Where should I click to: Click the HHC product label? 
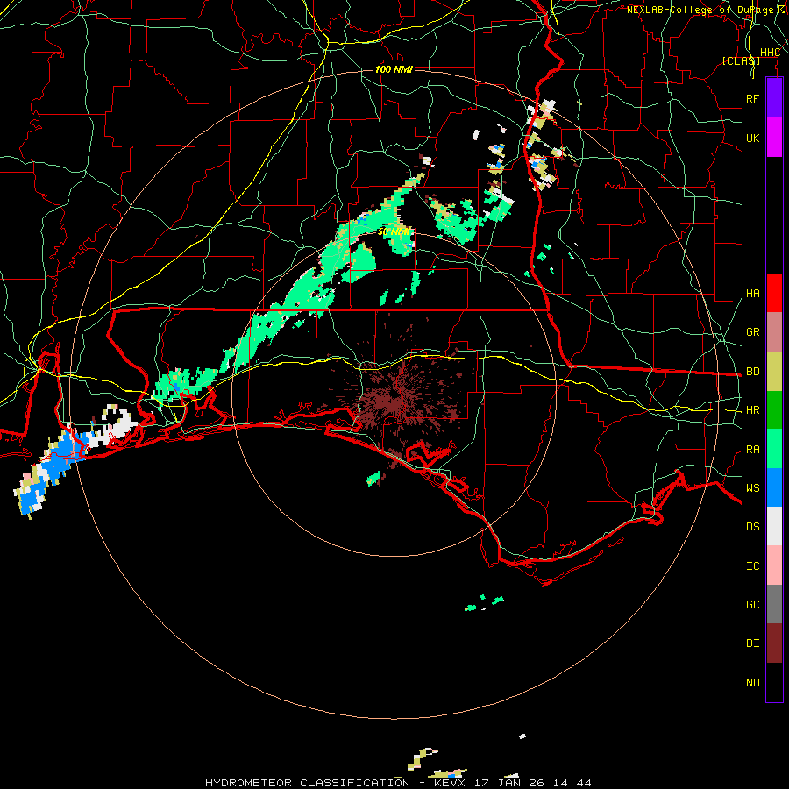(770, 53)
